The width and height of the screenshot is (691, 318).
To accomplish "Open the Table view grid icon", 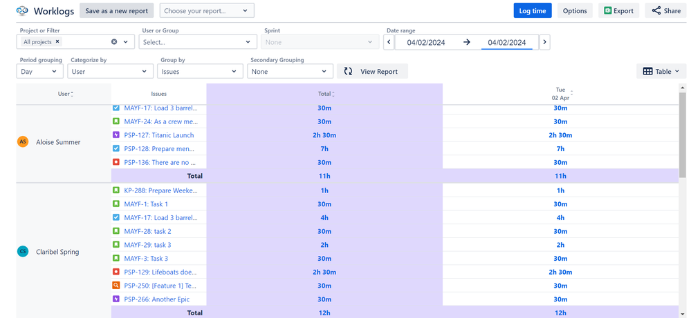I will pos(648,71).
